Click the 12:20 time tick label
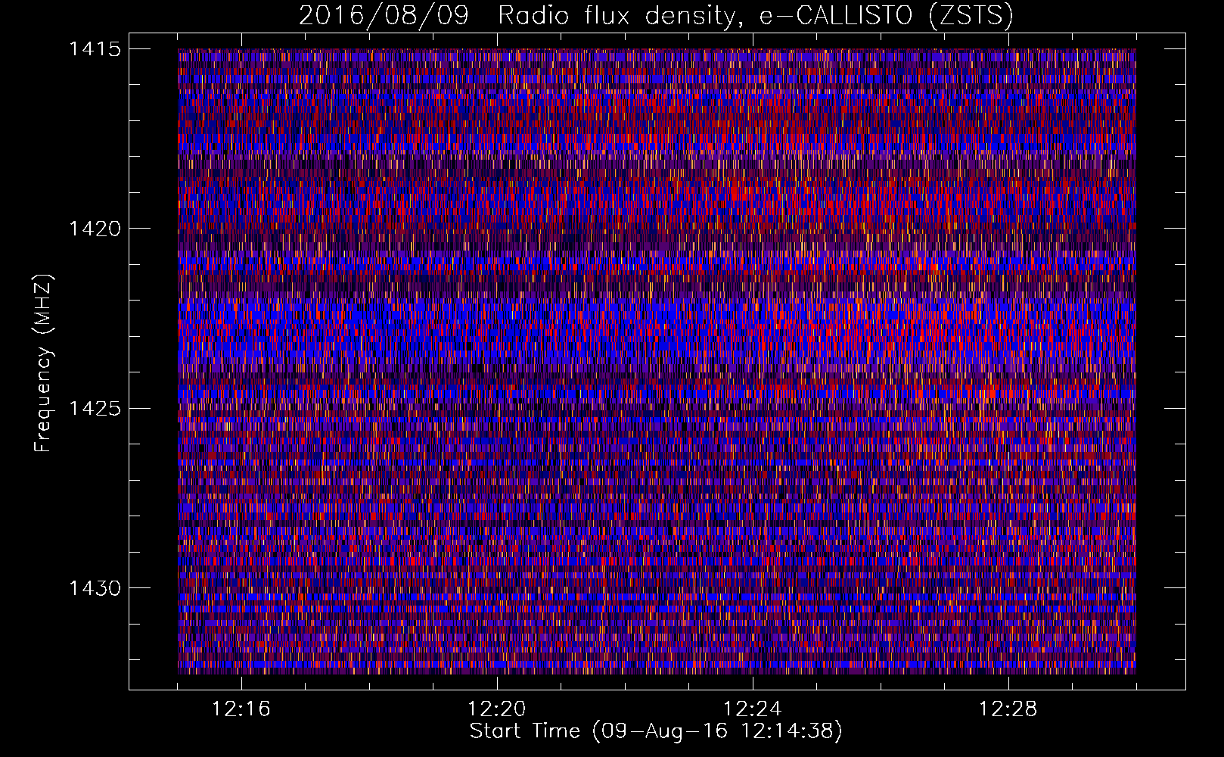 tap(497, 709)
